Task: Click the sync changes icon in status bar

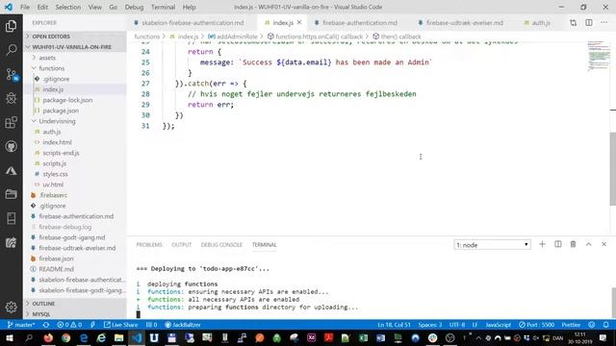Action: [46, 325]
